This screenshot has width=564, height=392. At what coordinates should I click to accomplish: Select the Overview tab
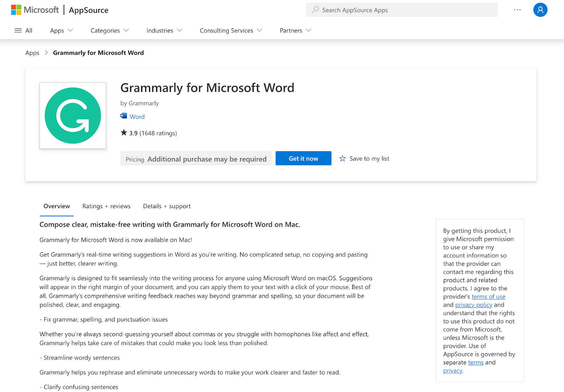(57, 206)
